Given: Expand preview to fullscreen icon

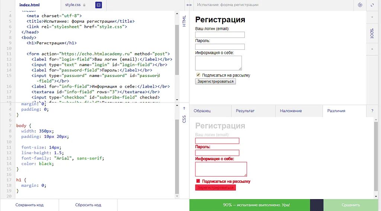Looking at the screenshot, I should pyautogui.click(x=372, y=5).
